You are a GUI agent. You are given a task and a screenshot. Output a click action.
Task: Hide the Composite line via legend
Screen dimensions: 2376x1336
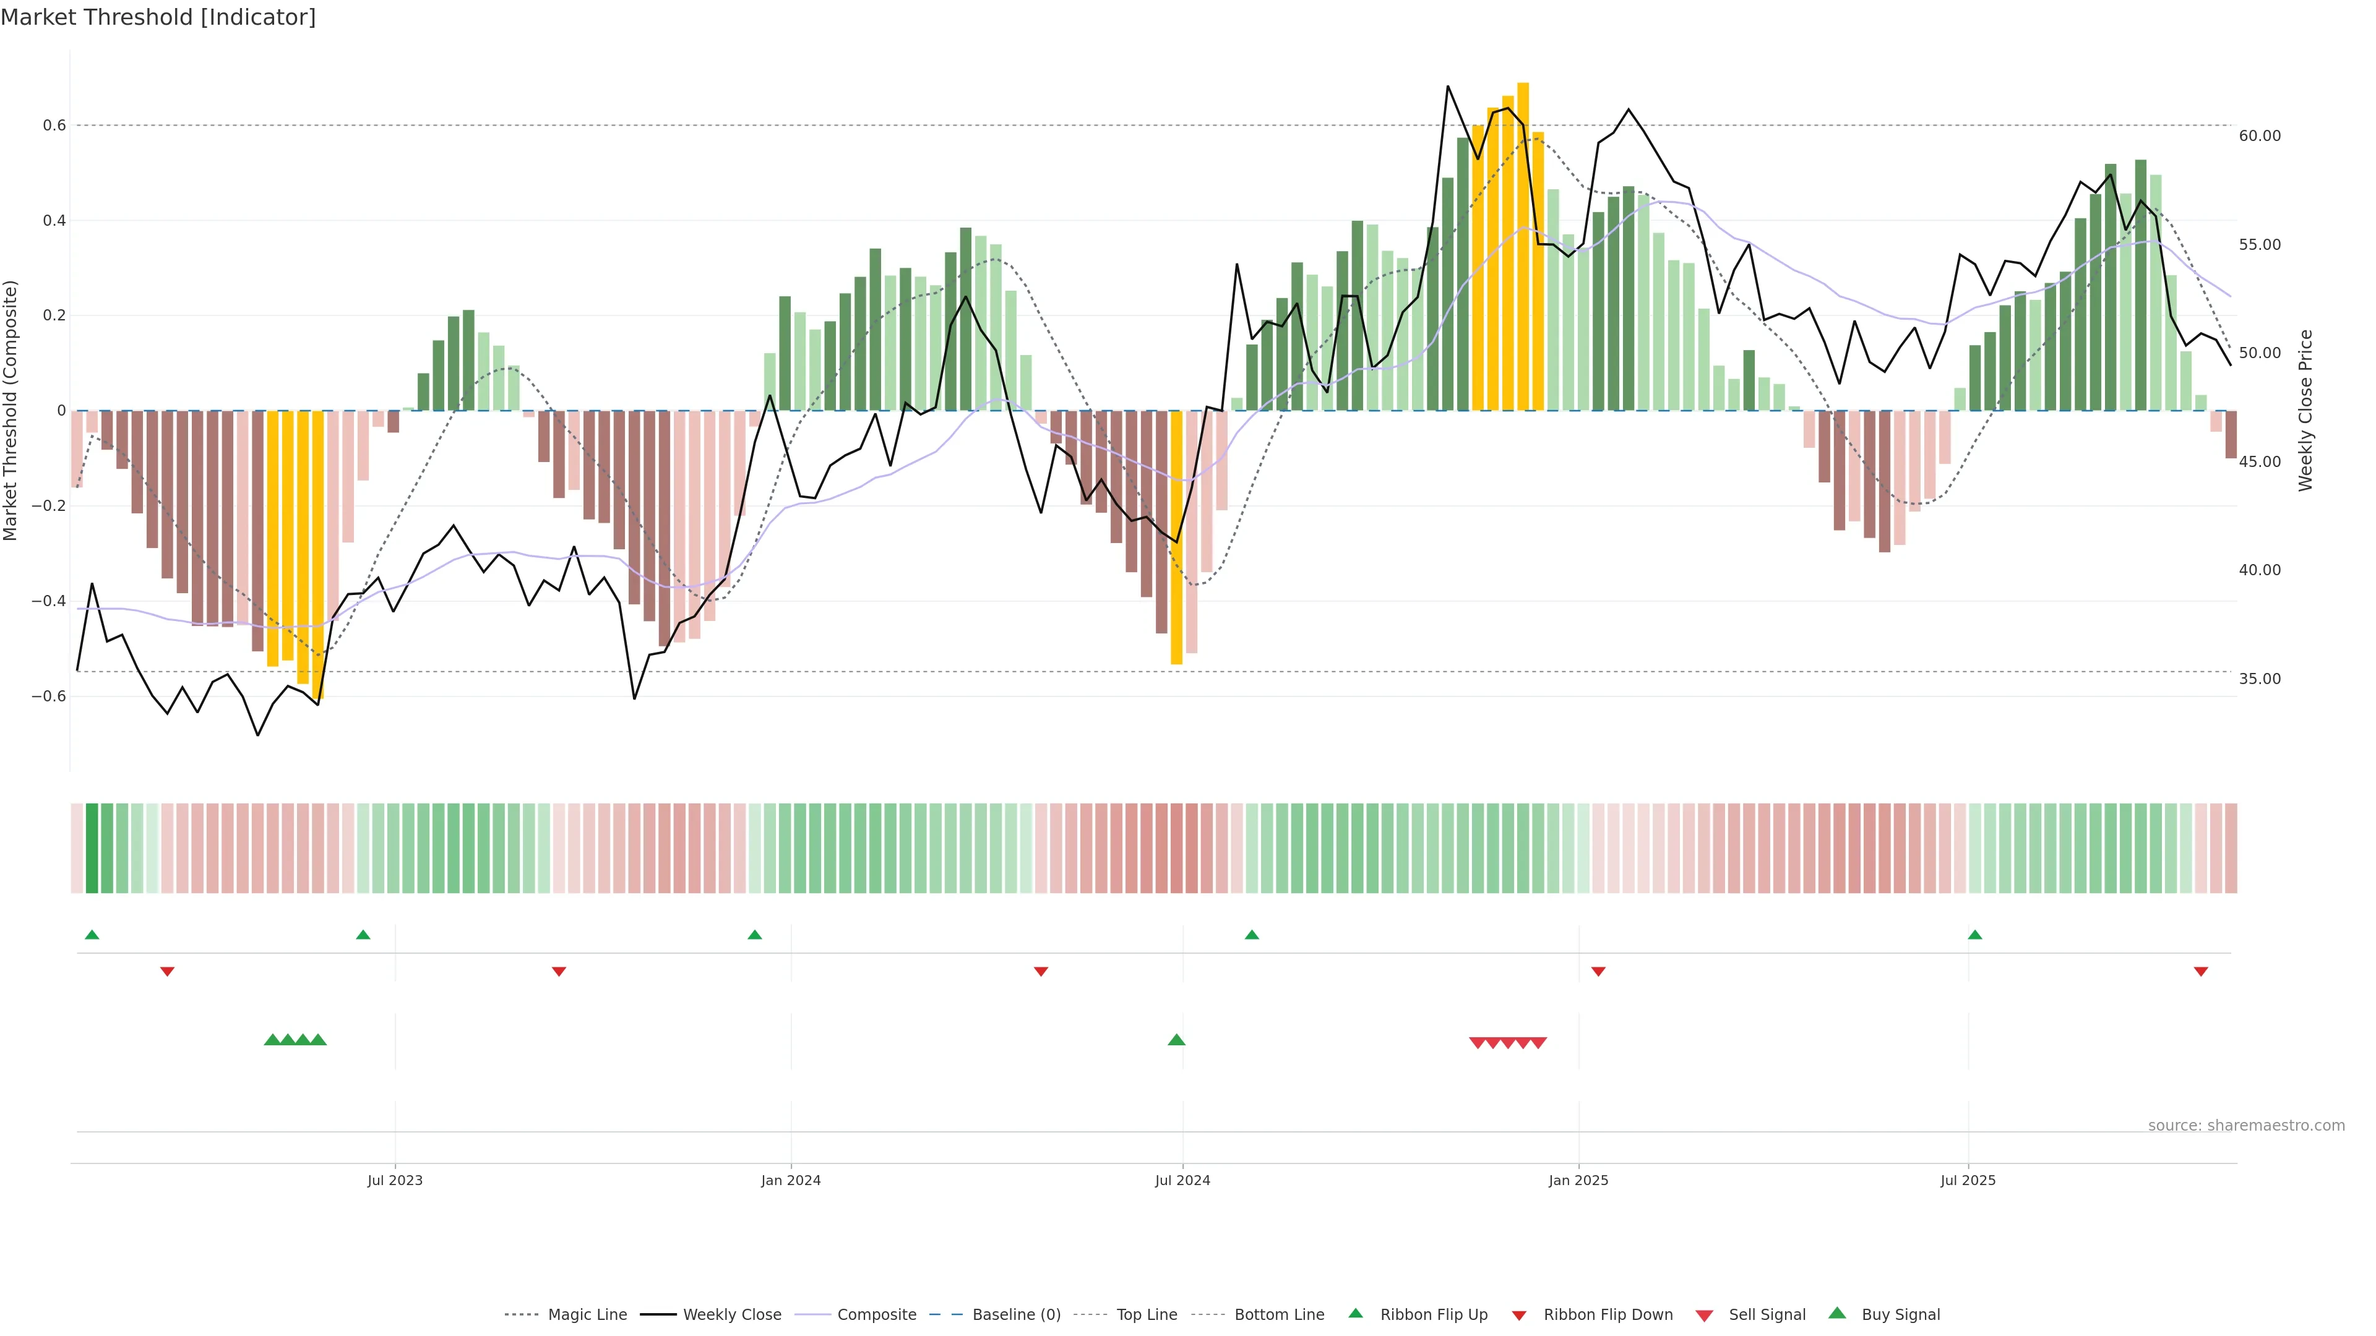click(876, 1315)
